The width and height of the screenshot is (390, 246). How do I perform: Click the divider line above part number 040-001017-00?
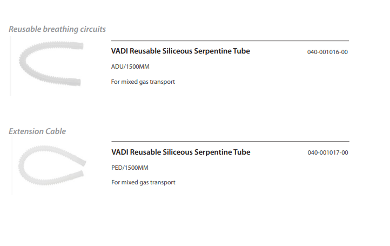pyautogui.click(x=230, y=142)
